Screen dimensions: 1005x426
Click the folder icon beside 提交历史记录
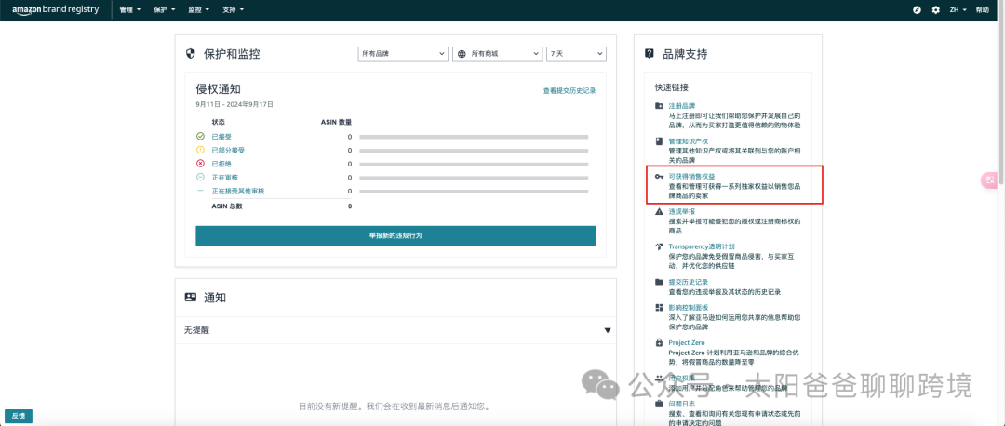[659, 282]
